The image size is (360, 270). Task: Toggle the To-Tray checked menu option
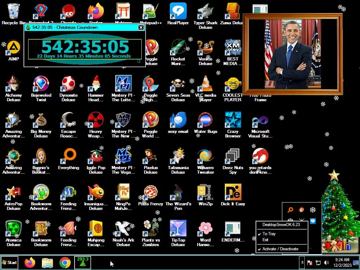coord(282,234)
